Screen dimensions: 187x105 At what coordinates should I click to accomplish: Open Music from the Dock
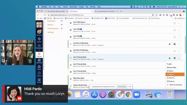[86, 94]
